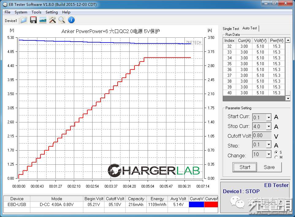Select the Device1 toolbar tab

[x=11, y=21]
